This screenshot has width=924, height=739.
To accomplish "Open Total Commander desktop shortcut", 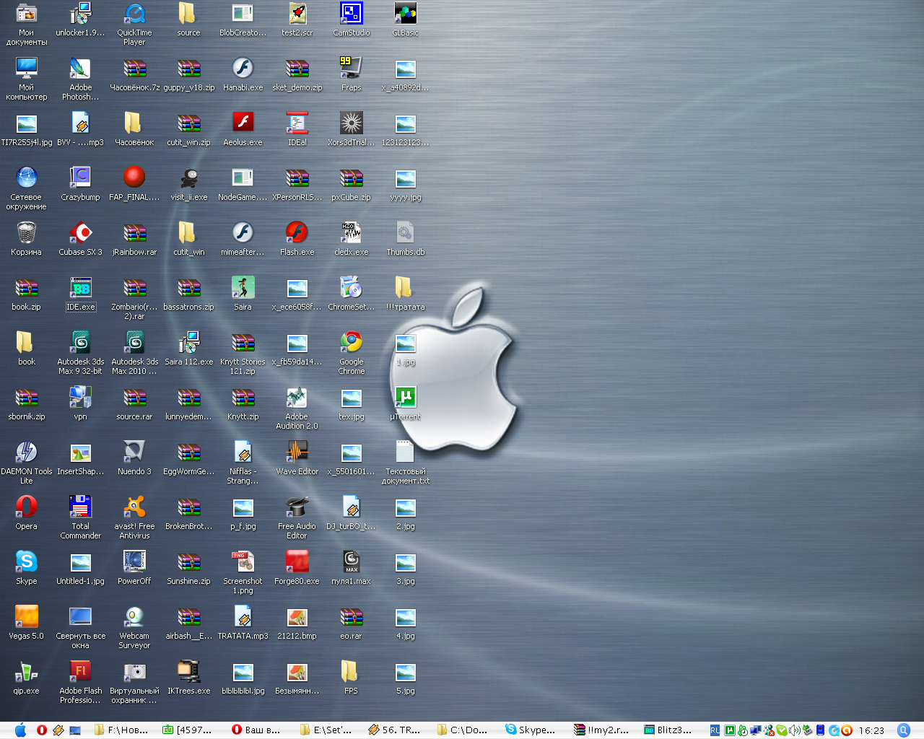I will click(x=80, y=507).
